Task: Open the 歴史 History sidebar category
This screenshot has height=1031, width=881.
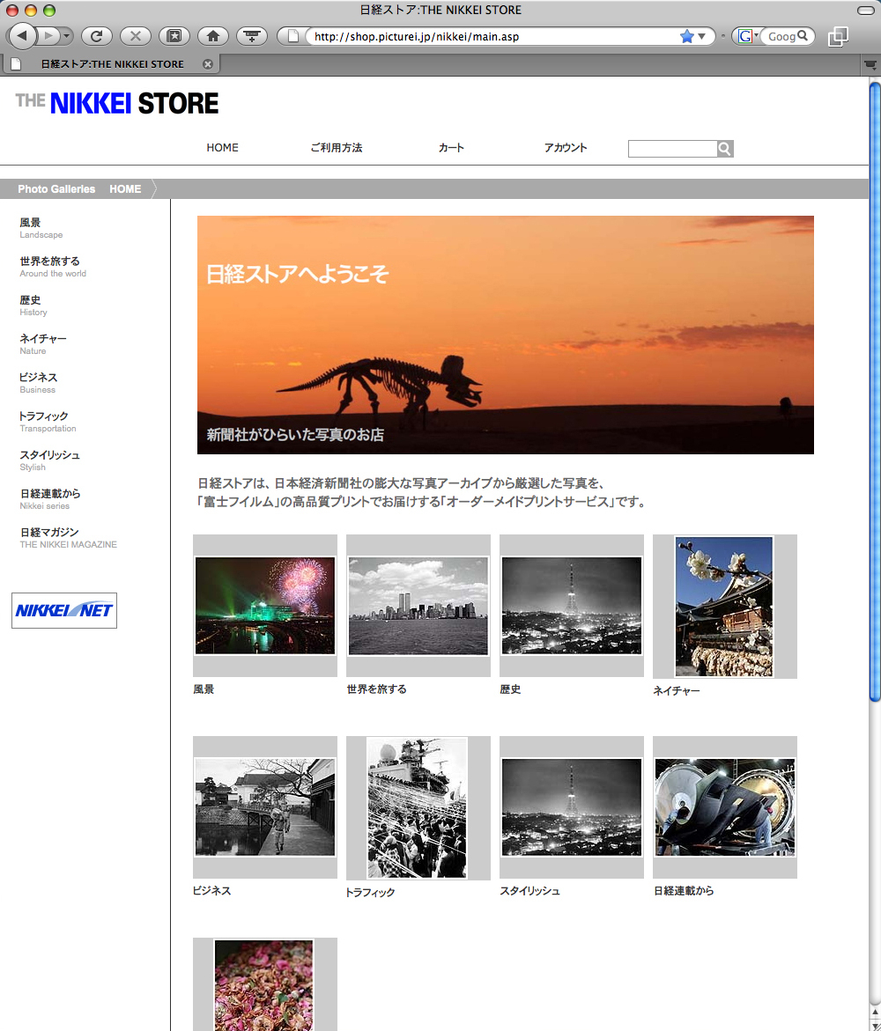Action: click(x=33, y=306)
